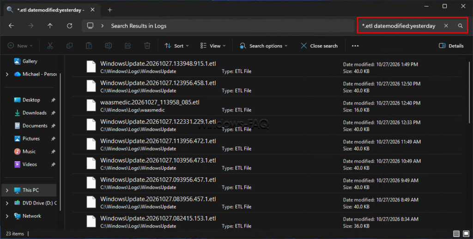
Task: Open the See more three-dots menu
Action: tap(355, 46)
